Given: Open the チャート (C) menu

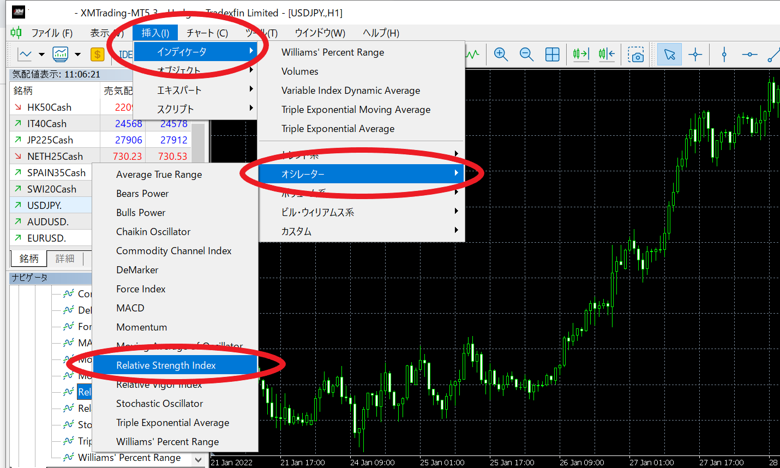Looking at the screenshot, I should coord(207,33).
